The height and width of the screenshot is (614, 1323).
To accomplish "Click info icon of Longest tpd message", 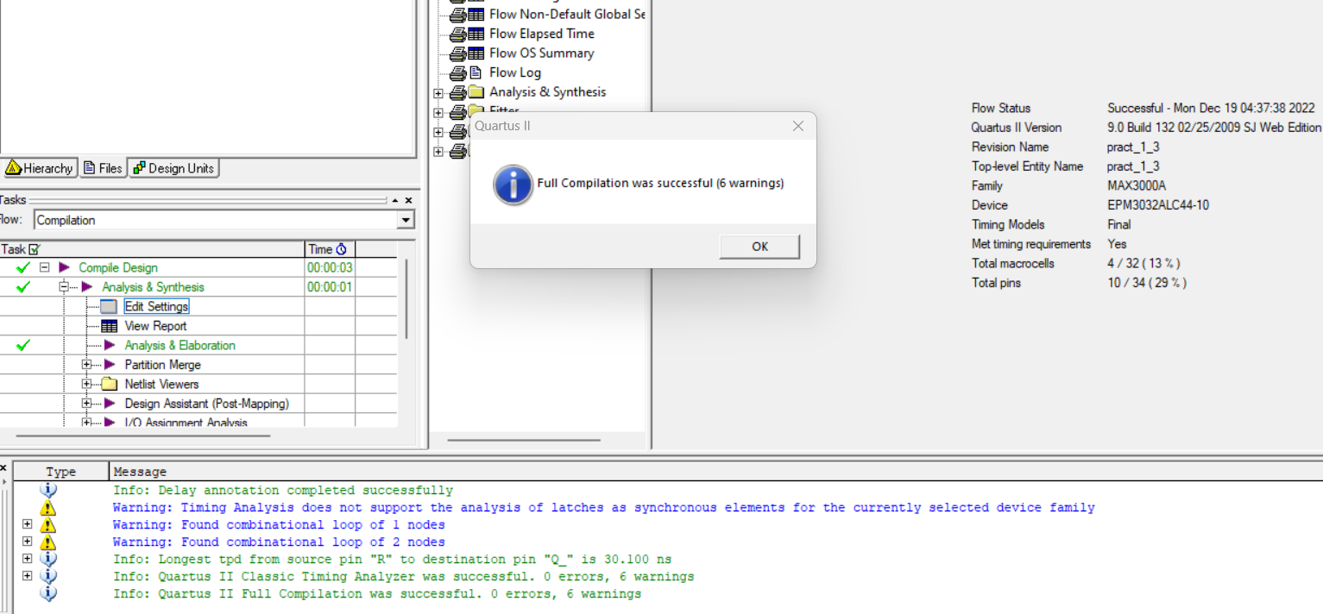I will (48, 559).
